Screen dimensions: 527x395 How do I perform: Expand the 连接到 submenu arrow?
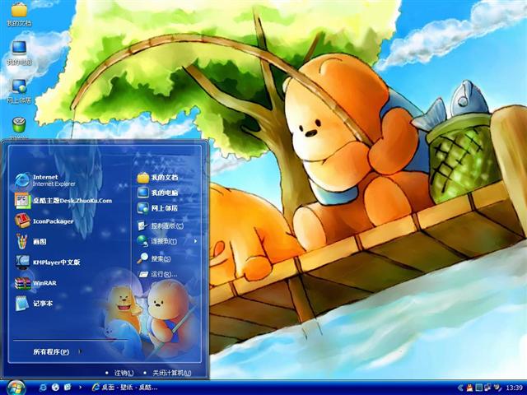[x=195, y=241]
